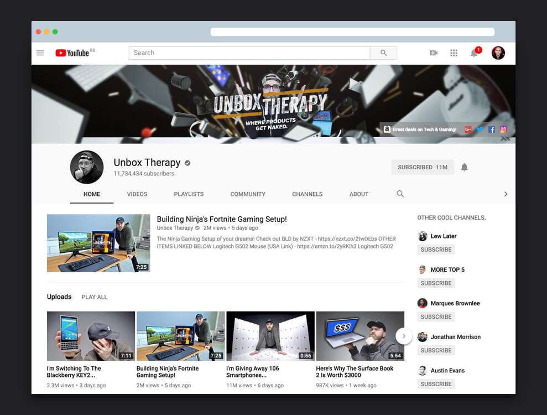Viewport: 547px width, 415px height.
Task: Click Lew Later channel name
Action: [x=444, y=236]
